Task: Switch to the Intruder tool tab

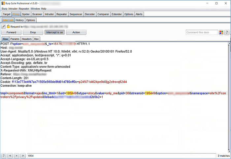Action: (49, 14)
